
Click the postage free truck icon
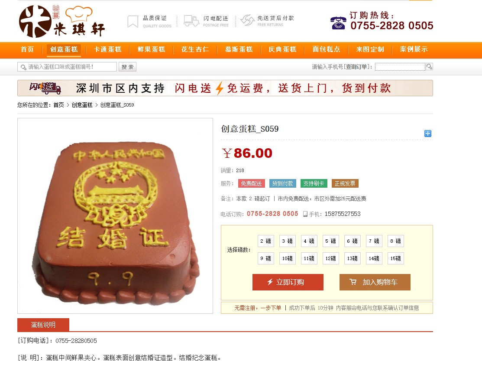coord(191,21)
